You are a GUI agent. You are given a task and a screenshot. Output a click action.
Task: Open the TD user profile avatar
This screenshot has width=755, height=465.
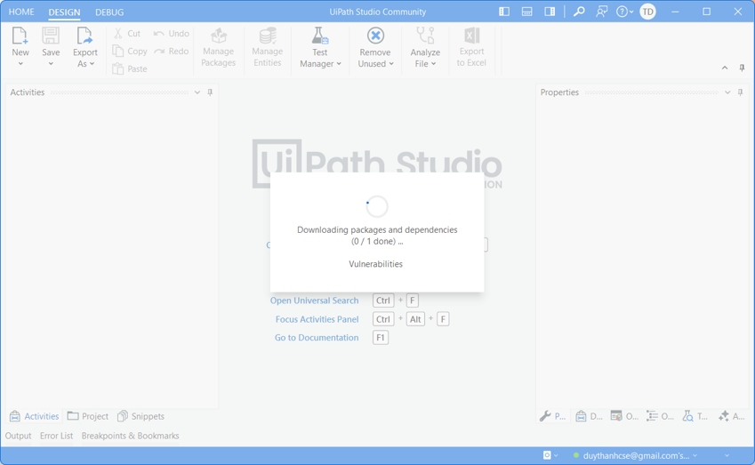pyautogui.click(x=647, y=12)
